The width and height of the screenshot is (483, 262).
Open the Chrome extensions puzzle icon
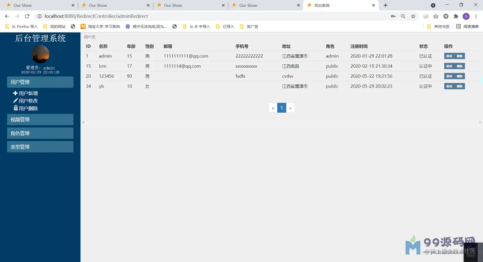tap(456, 16)
